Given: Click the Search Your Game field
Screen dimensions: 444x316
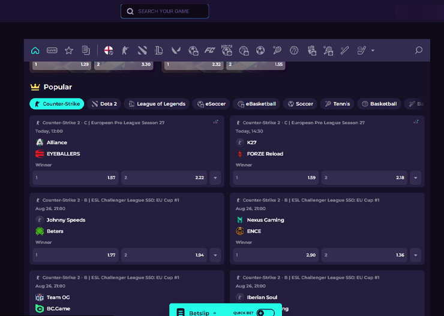Looking at the screenshot, I should (165, 11).
